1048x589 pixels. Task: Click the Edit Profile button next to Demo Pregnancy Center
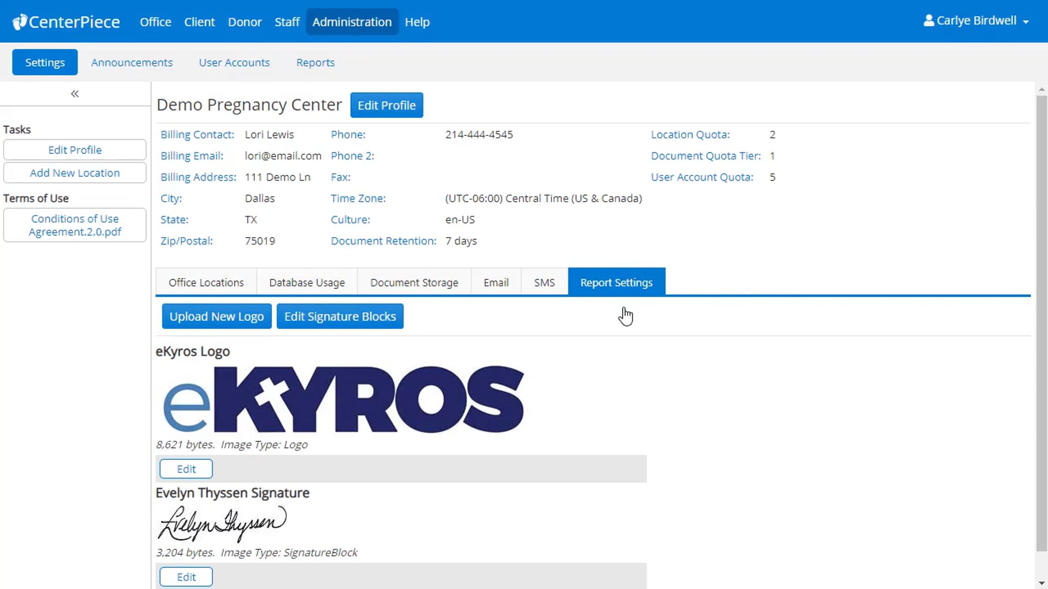[x=386, y=105]
